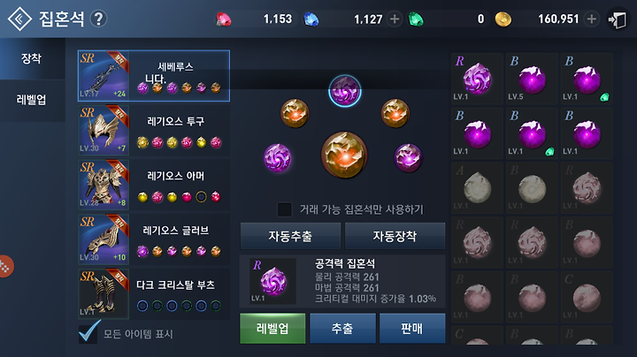Image resolution: width=637 pixels, height=357 pixels.
Task: Select 다크 크리스탈 부츠 equipment entry
Action: 154,293
